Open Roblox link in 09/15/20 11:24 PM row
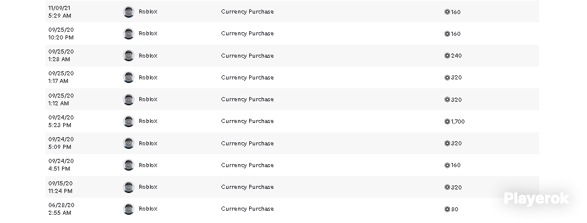 tap(148, 187)
